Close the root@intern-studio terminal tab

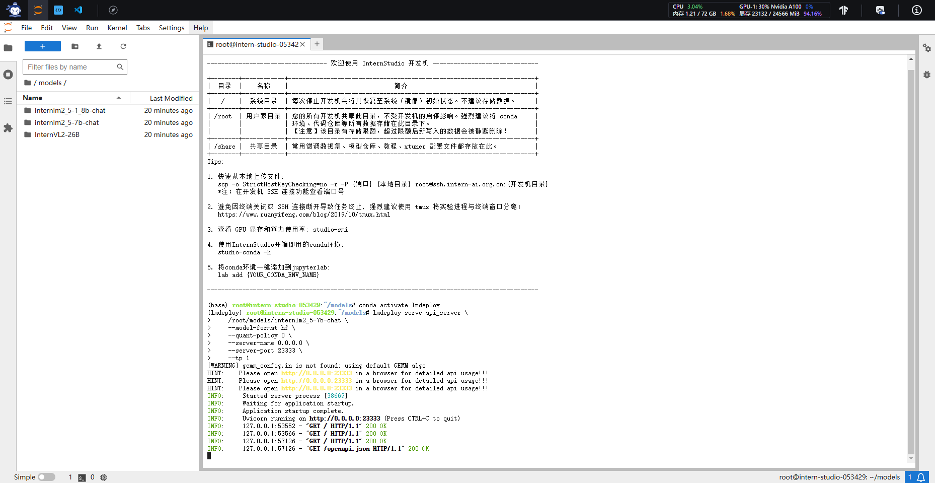(x=302, y=44)
